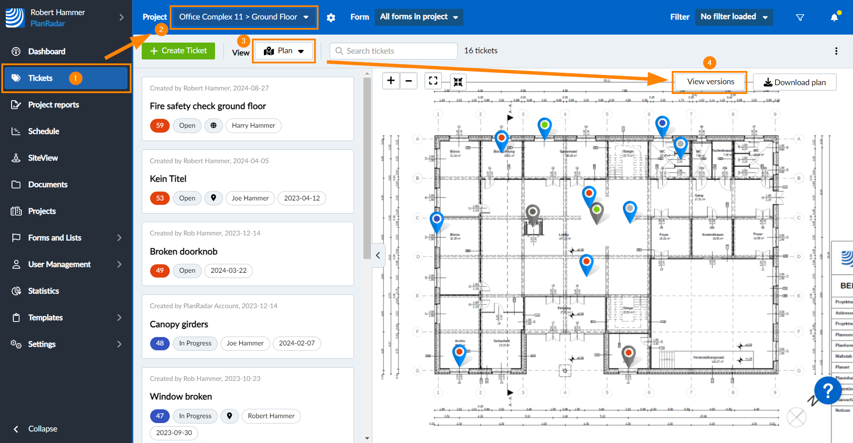Image resolution: width=853 pixels, height=443 pixels.
Task: Open the Documents section
Action: [48, 184]
